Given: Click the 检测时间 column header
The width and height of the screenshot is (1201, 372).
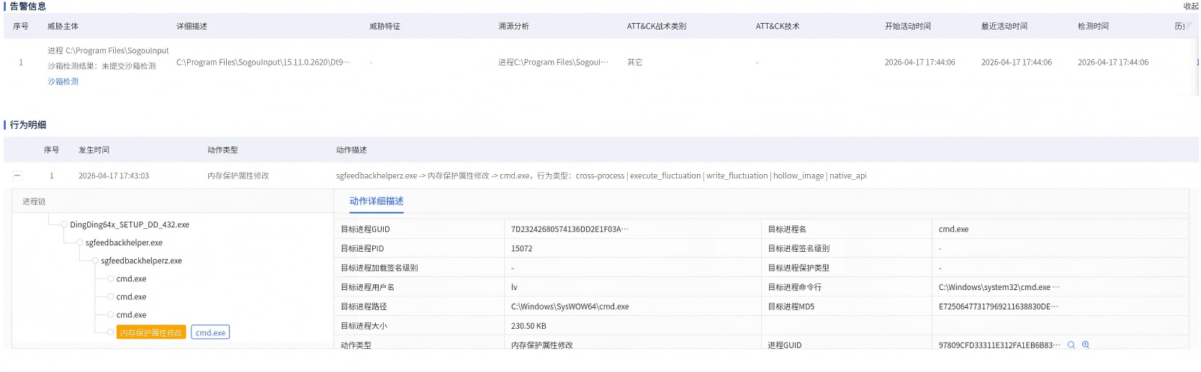Looking at the screenshot, I should (x=1092, y=26).
